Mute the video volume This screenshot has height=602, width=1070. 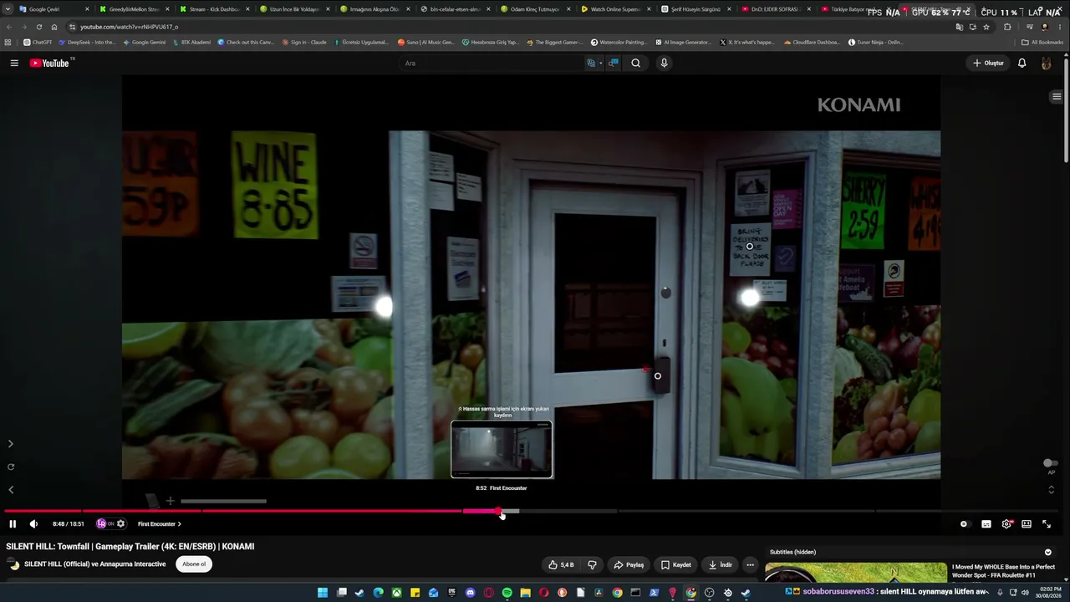click(x=33, y=524)
